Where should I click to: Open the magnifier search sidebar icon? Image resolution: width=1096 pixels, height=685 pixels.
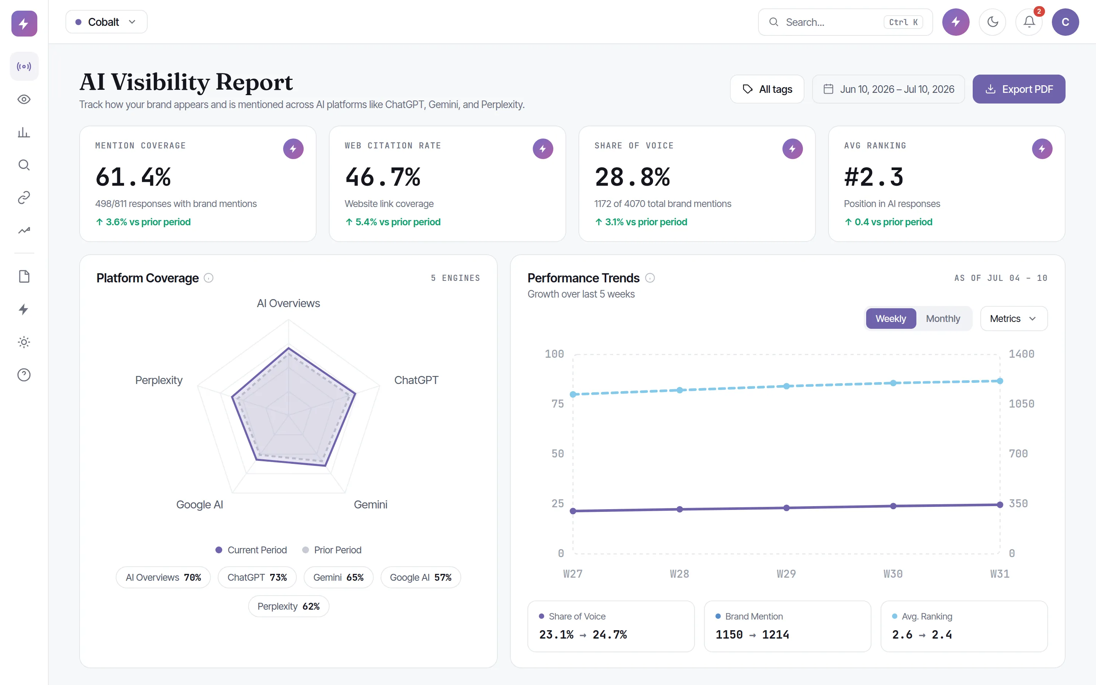coord(24,165)
